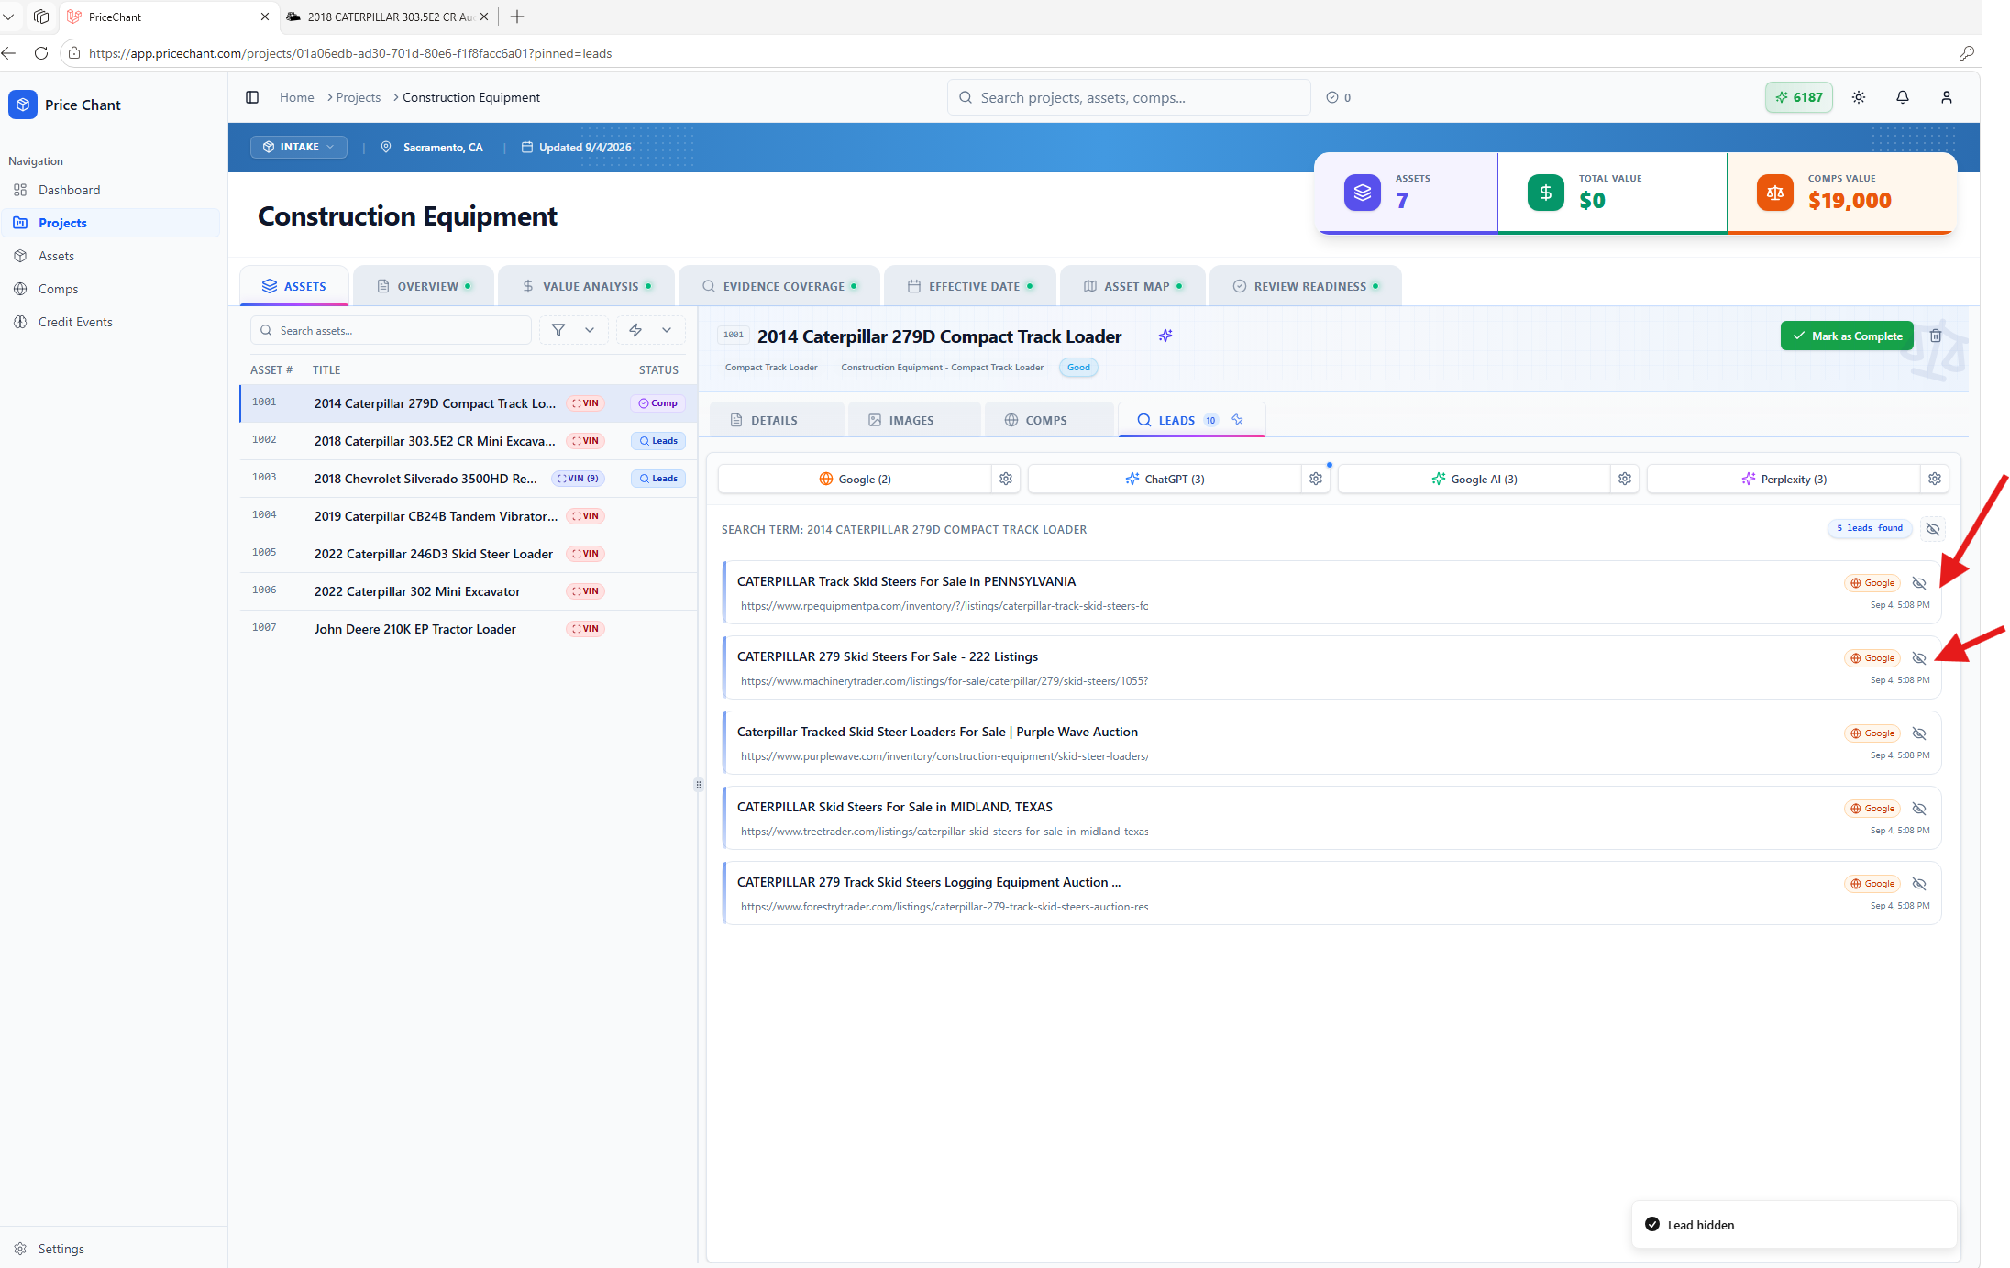Hide the MIDLAND, TEXAS lead
Viewport: 2010px width, 1268px height.
coord(1919,809)
